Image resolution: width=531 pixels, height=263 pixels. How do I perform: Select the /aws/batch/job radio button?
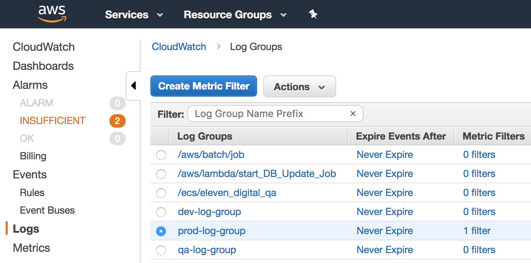pyautogui.click(x=161, y=155)
